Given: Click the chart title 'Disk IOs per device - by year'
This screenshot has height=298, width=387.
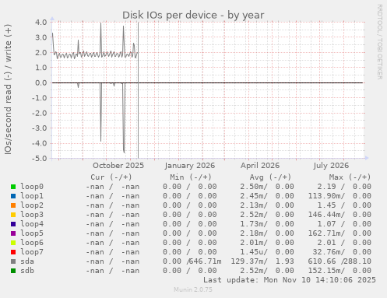Looking at the screenshot, I should click(x=193, y=15).
